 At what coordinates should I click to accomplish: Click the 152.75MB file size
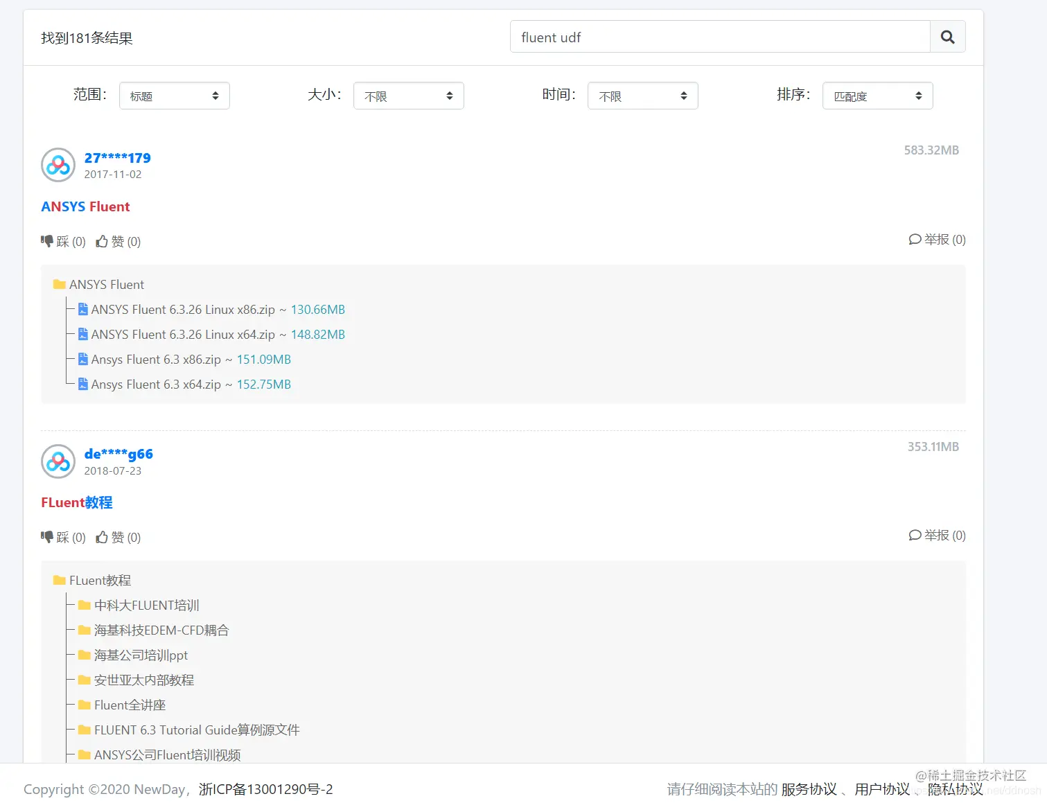pyautogui.click(x=264, y=384)
